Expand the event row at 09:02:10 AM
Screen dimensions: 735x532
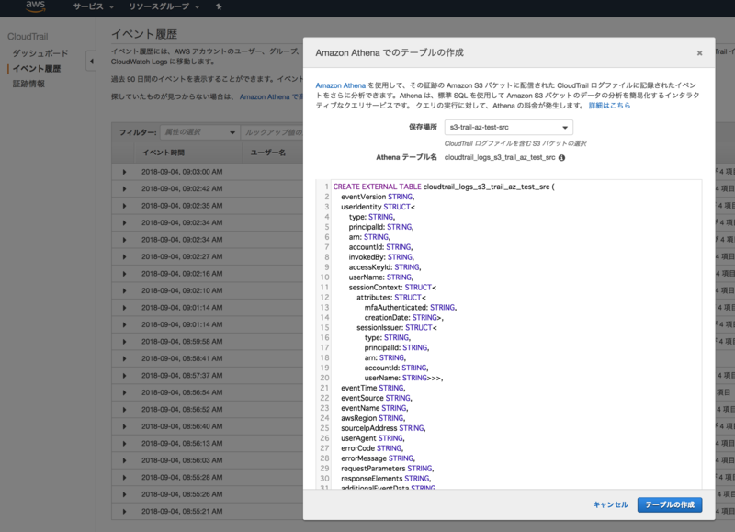tap(124, 290)
